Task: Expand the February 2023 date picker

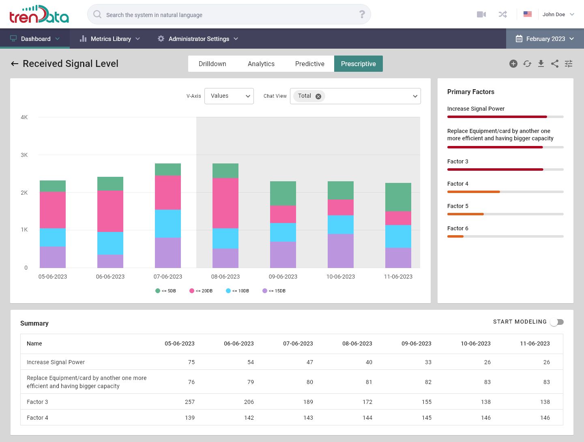Action: click(x=545, y=39)
